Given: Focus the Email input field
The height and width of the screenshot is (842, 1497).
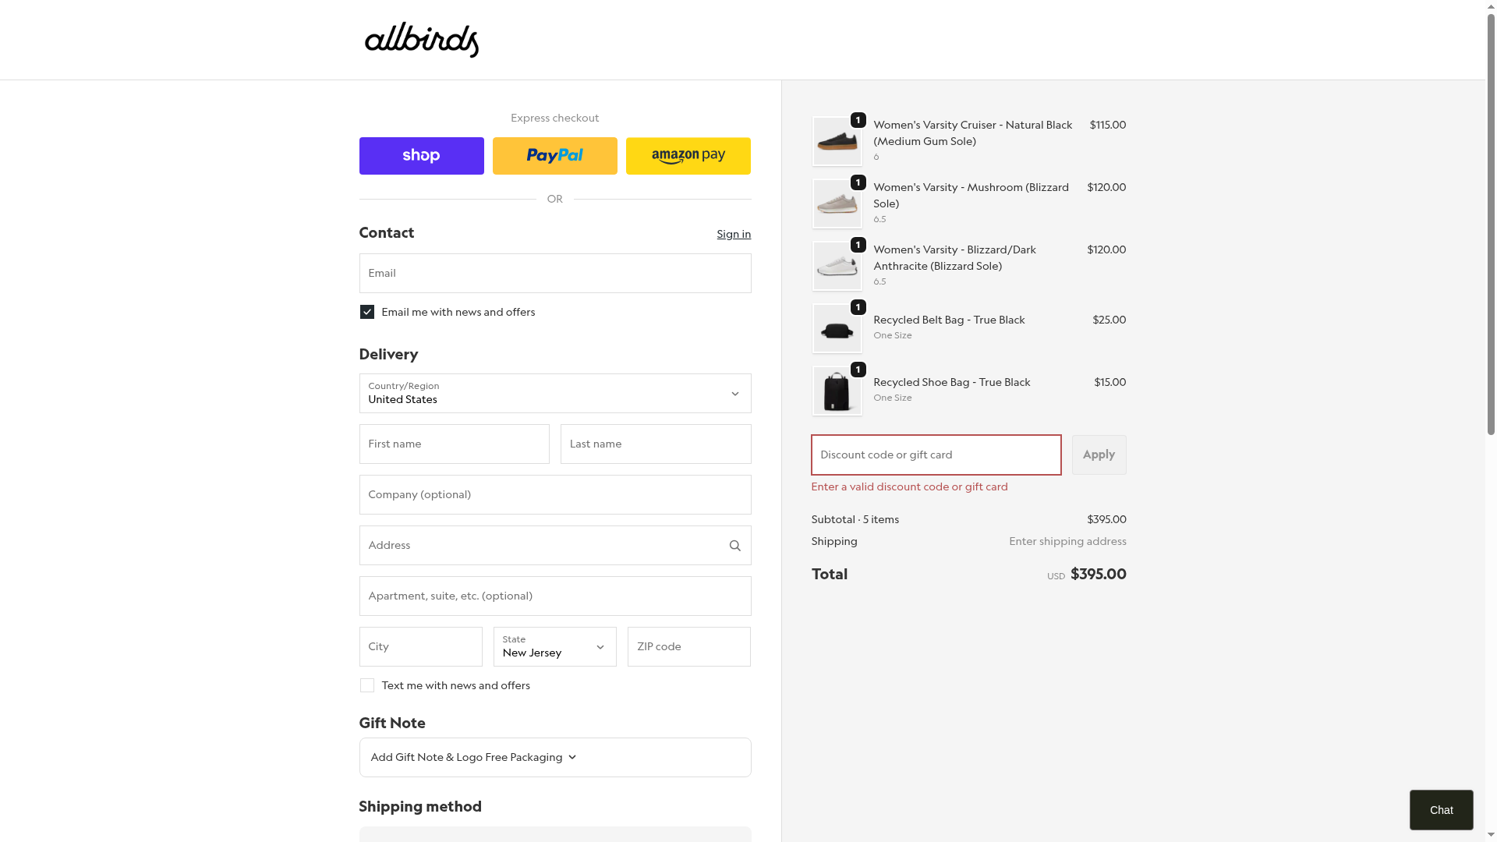Looking at the screenshot, I should 554,273.
